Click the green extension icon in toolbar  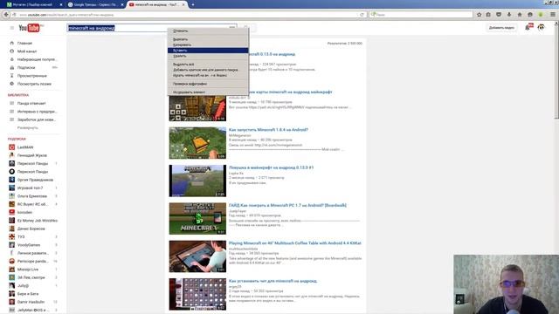pos(541,15)
